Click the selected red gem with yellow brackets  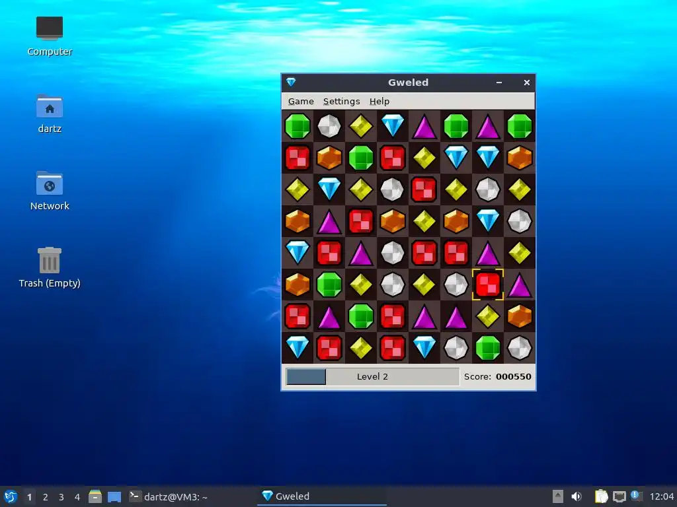point(488,285)
